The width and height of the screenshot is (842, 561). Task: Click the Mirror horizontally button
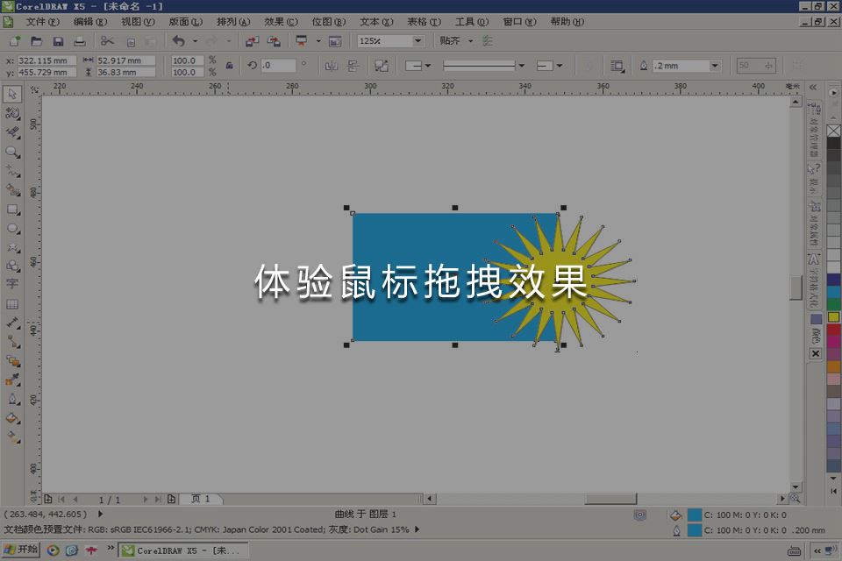click(332, 66)
